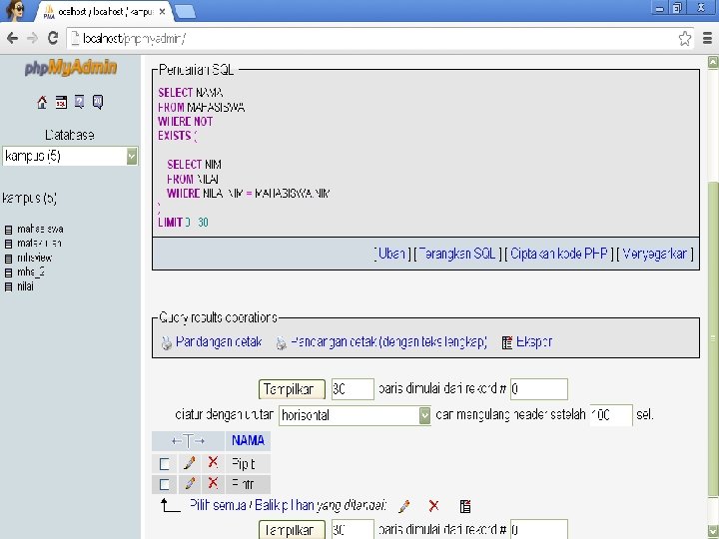Click the top starting record field showing 0
Image resolution: width=719 pixels, height=539 pixels.
pos(539,389)
